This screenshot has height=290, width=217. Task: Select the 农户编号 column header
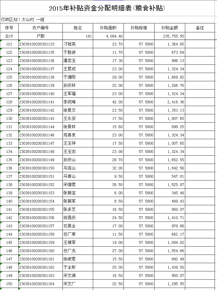41,28
